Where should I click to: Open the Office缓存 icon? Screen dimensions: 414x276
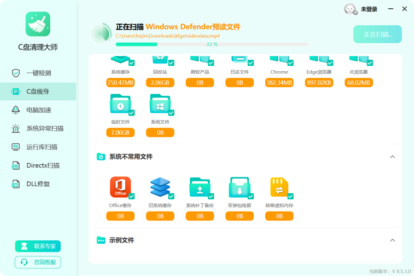120,187
